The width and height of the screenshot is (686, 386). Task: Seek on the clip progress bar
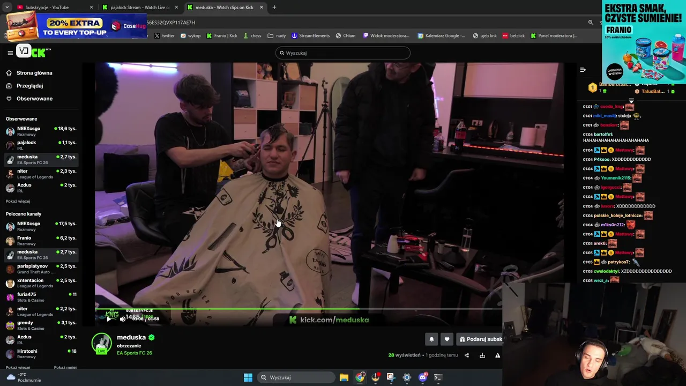[x=299, y=309]
